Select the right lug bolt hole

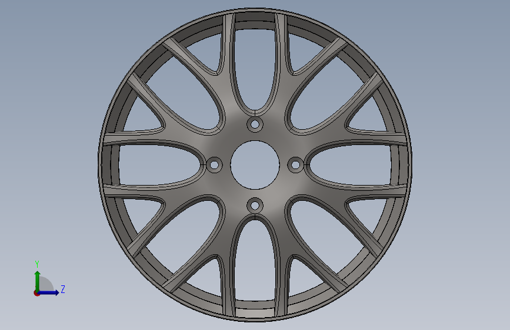(x=296, y=165)
